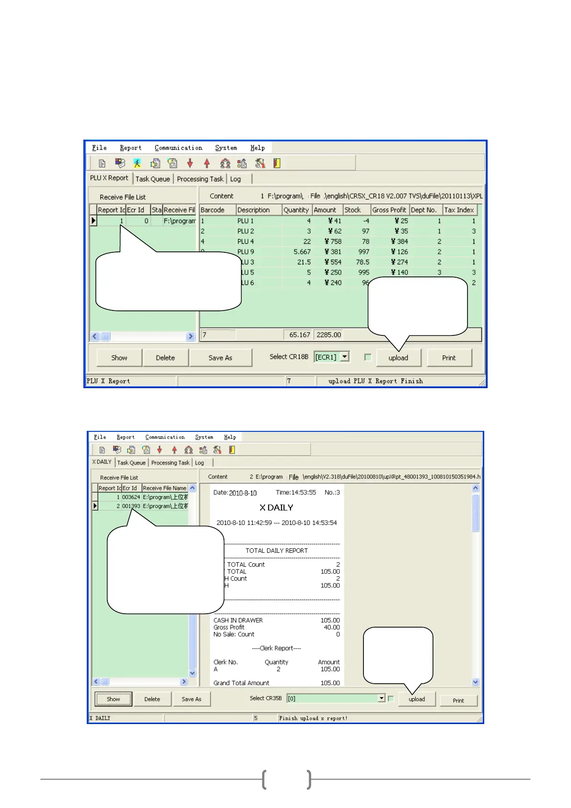Open System menu in PLU X Report window
Image resolution: width=571 pixels, height=808 pixels.
click(226, 148)
